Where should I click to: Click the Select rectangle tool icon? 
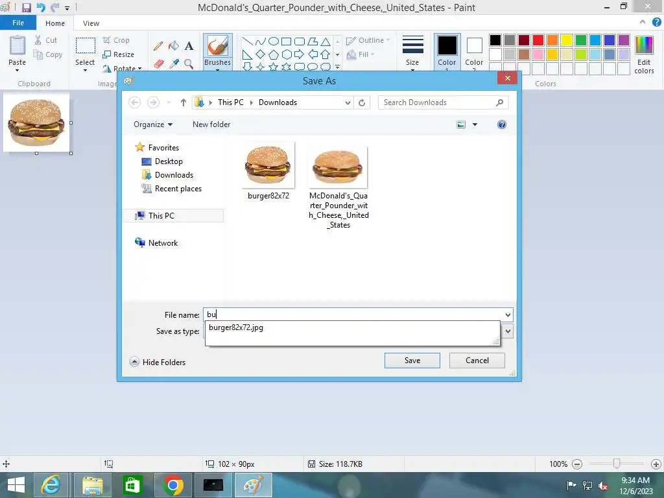pos(85,45)
